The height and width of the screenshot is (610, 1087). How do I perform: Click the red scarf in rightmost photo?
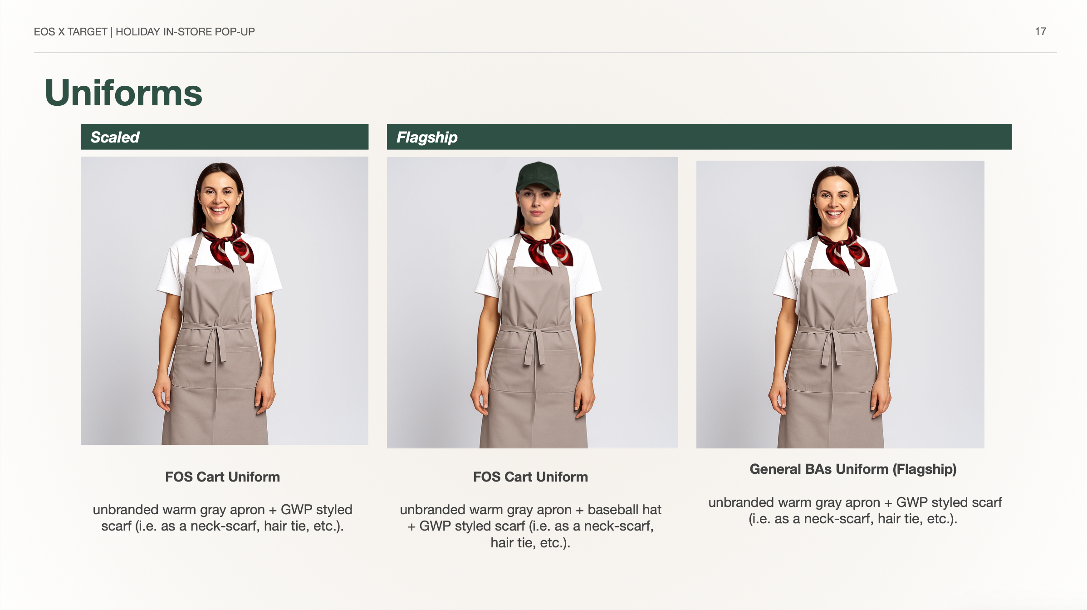coord(843,251)
